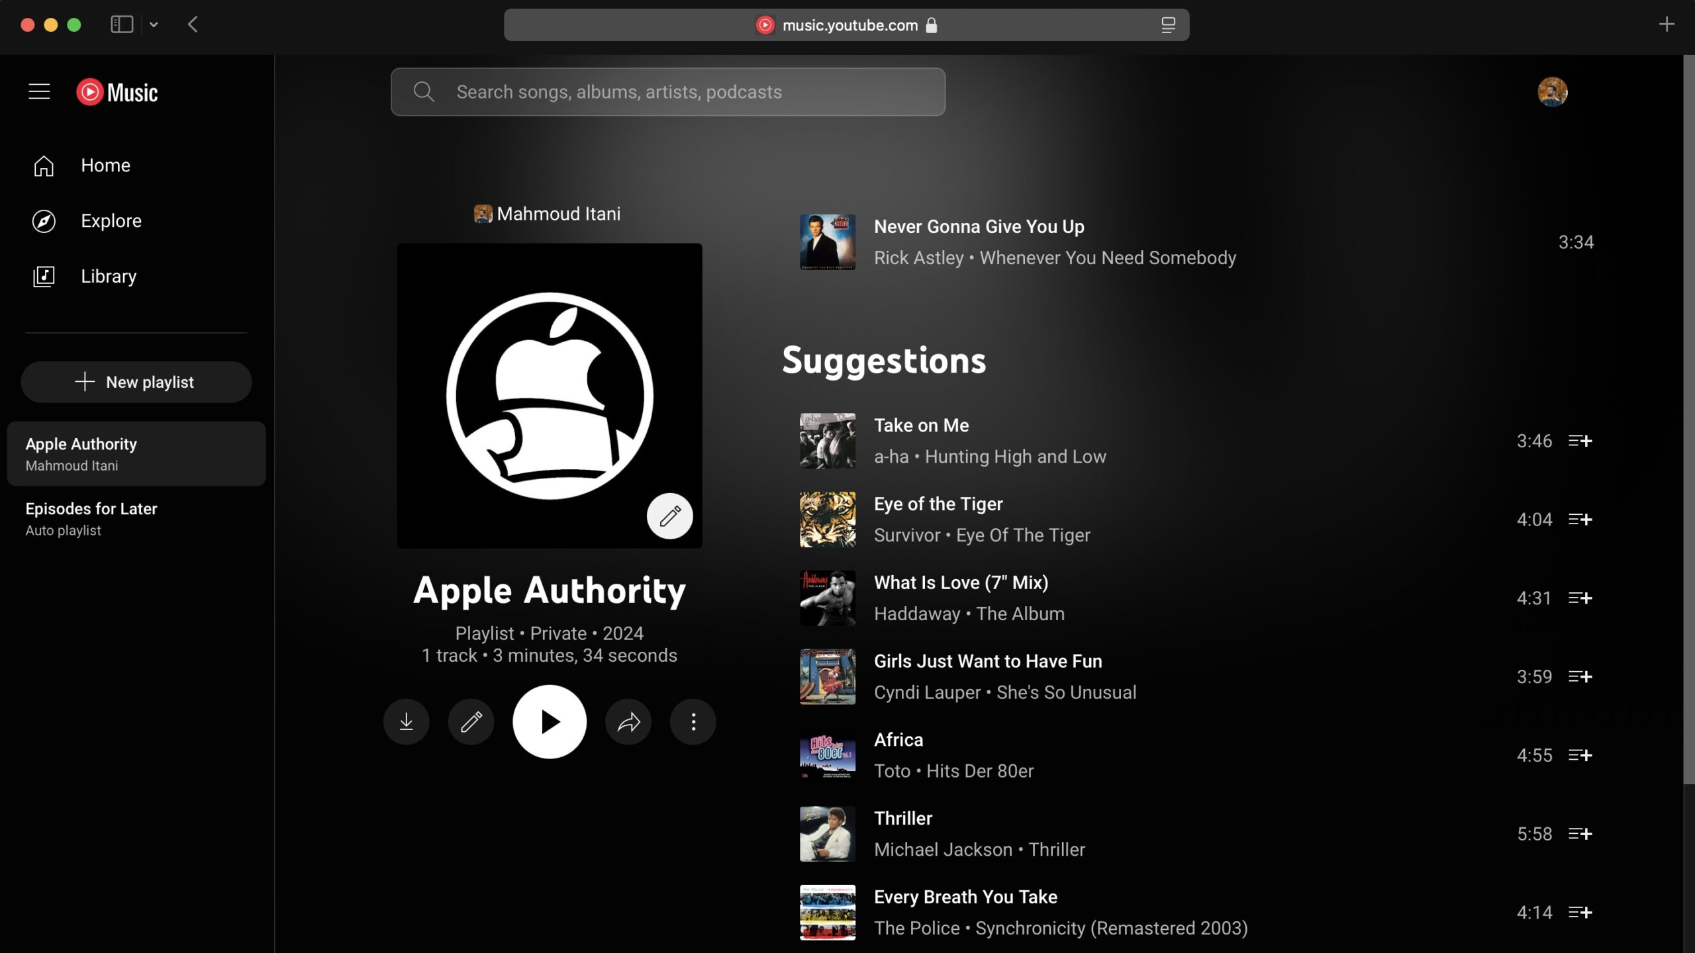Image resolution: width=1695 pixels, height=953 pixels.
Task: Click the more options icon for Apple Authority
Action: (x=691, y=721)
